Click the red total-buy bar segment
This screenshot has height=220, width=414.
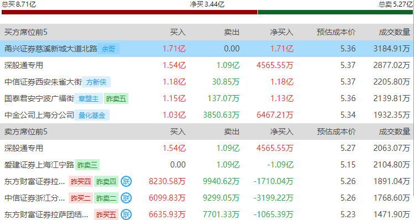pyautogui.click(x=130, y=12)
